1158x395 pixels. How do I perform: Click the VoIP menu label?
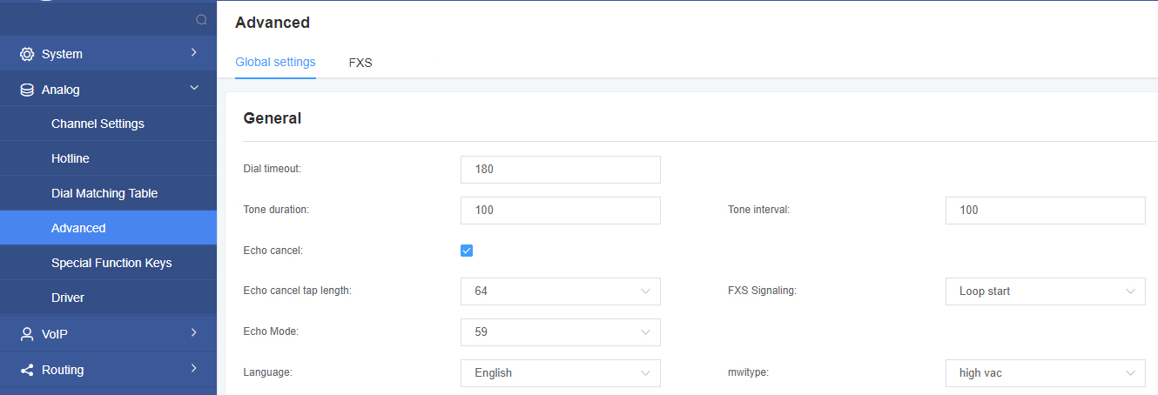click(55, 334)
